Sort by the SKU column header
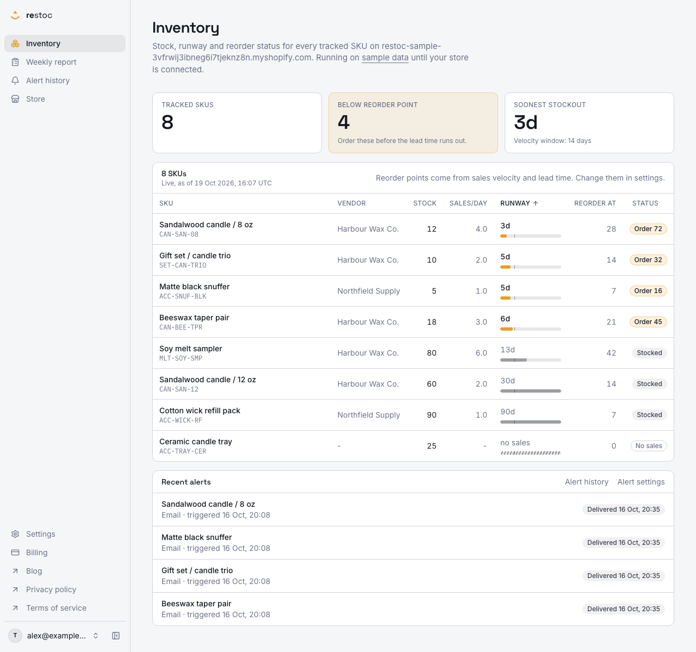The width and height of the screenshot is (696, 652). point(166,203)
